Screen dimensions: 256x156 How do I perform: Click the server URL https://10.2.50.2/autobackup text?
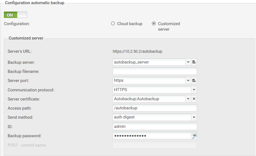[x=137, y=51]
